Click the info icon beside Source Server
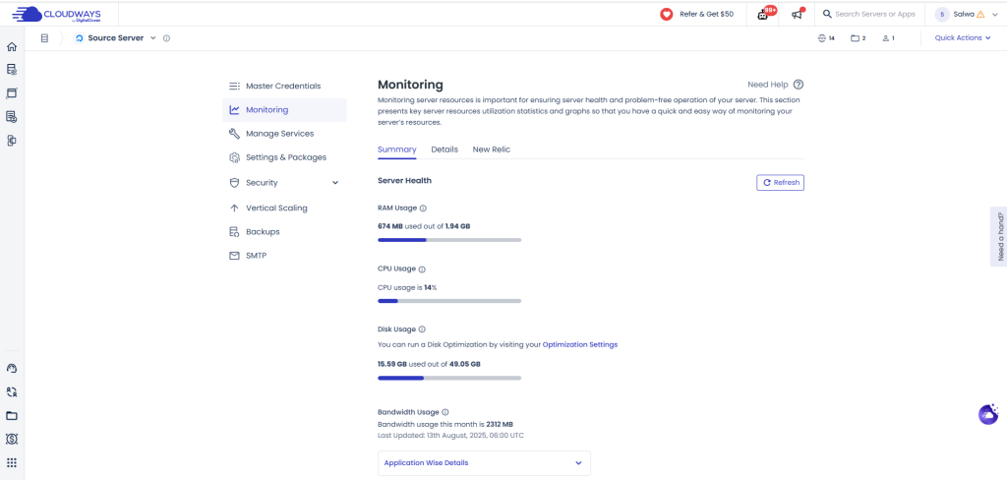 click(x=166, y=38)
